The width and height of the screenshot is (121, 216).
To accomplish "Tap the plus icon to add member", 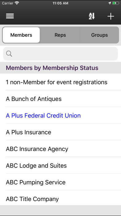I will (x=111, y=16).
